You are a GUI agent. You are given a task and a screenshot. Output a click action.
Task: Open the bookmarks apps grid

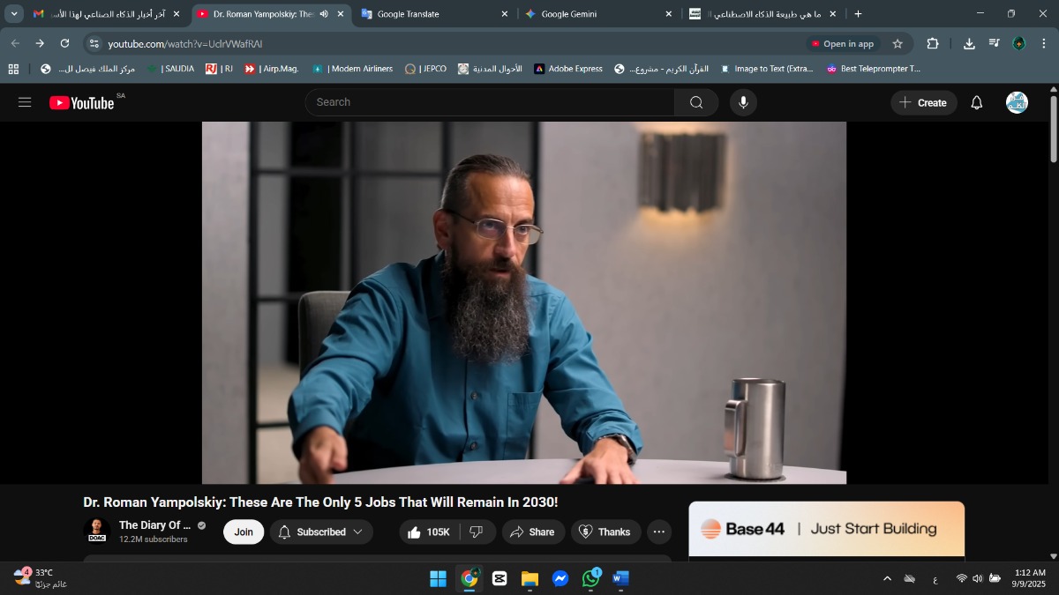(x=13, y=69)
